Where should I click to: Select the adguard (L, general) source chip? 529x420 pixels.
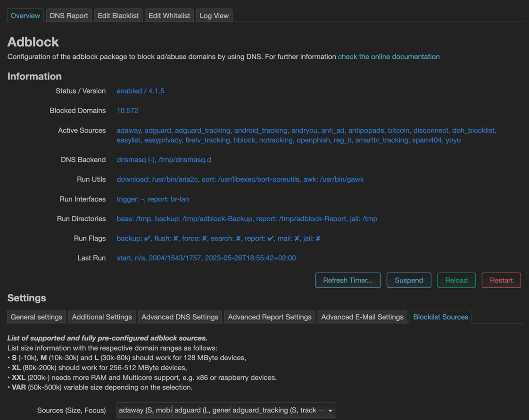[x=202, y=410]
